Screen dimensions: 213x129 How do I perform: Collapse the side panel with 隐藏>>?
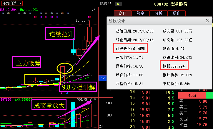click(x=106, y=3)
